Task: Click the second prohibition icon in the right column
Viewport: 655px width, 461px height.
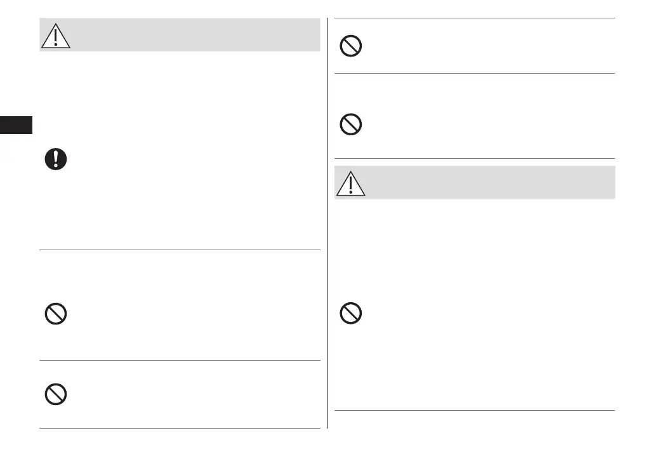Action: click(x=351, y=124)
